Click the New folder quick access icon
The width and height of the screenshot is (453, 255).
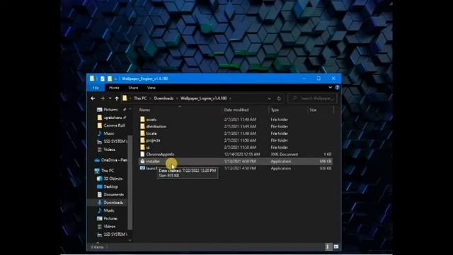tap(110, 79)
